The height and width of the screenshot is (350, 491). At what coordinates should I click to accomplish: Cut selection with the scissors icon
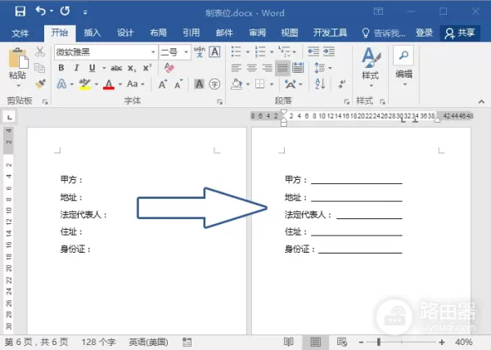pos(40,52)
